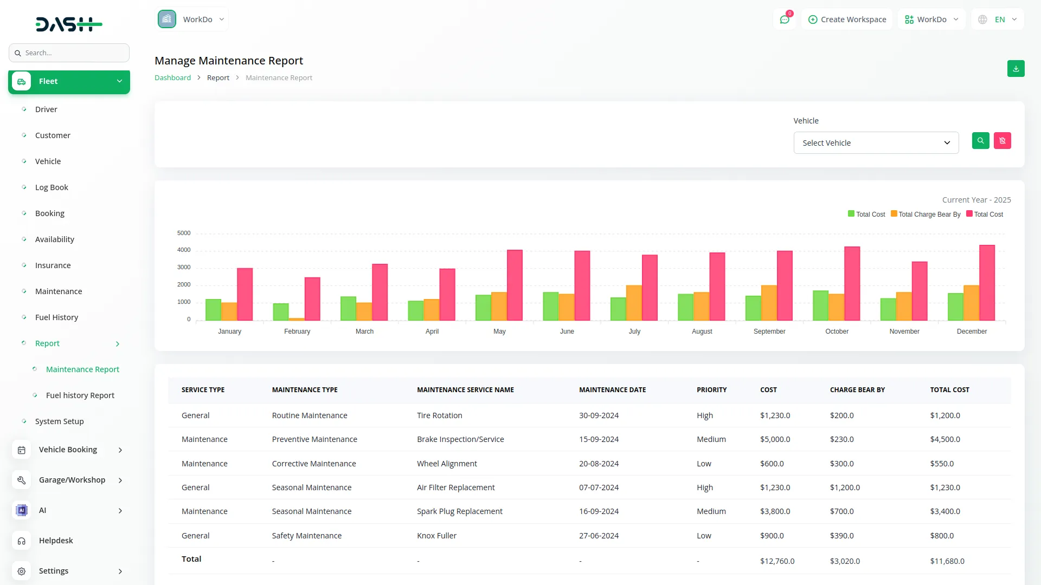
Task: Click the Helpdesk headset icon
Action: [22, 541]
